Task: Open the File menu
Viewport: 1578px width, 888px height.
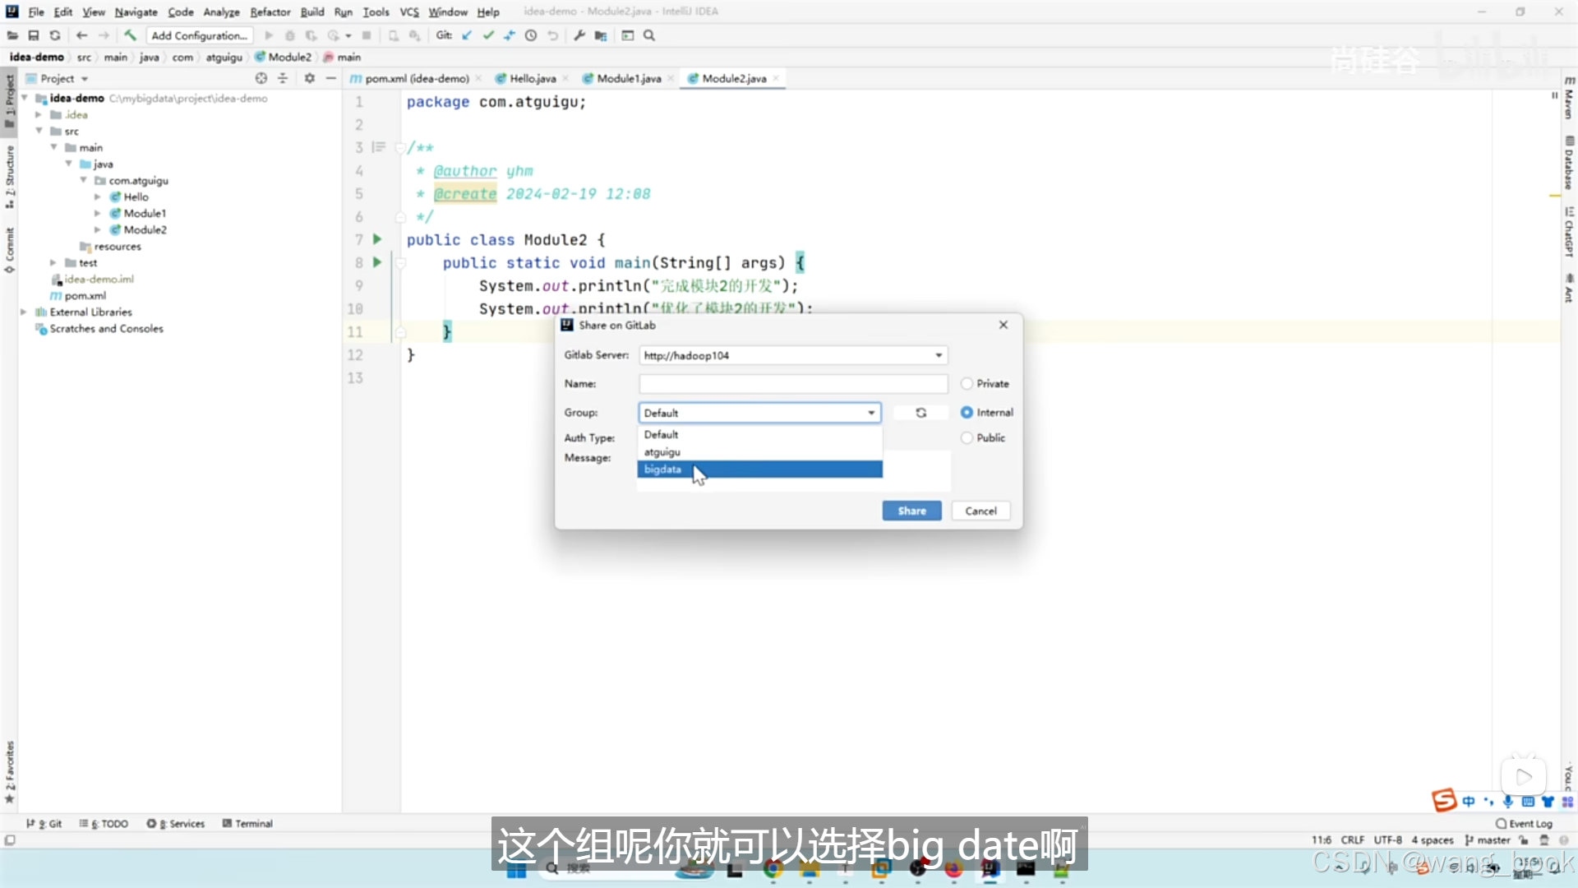Action: click(x=36, y=12)
